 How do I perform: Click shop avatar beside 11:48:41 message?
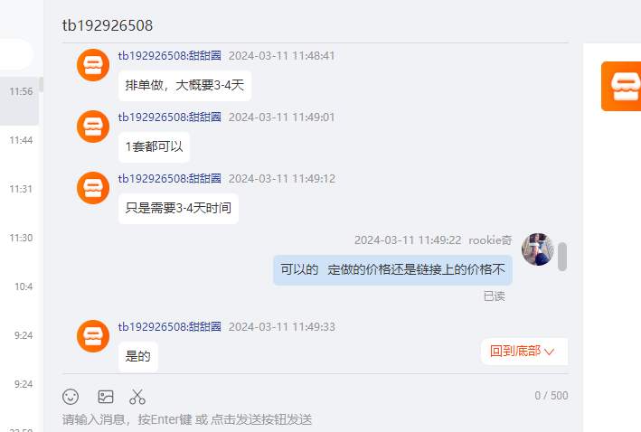click(x=93, y=65)
